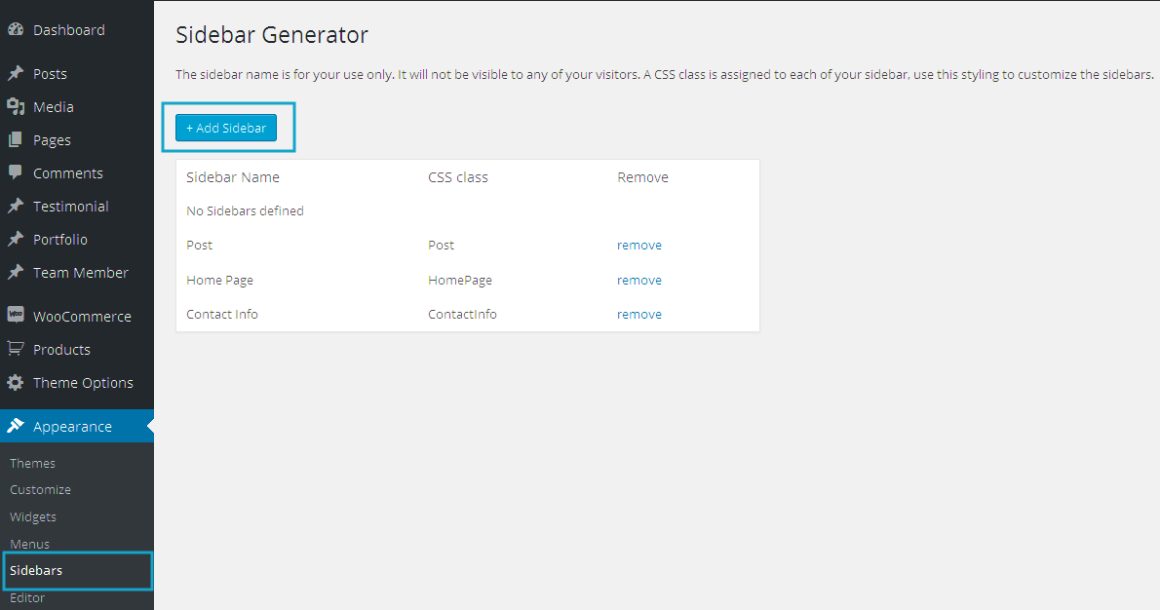
Task: Open Media via its camera-music icon
Action: point(16,107)
